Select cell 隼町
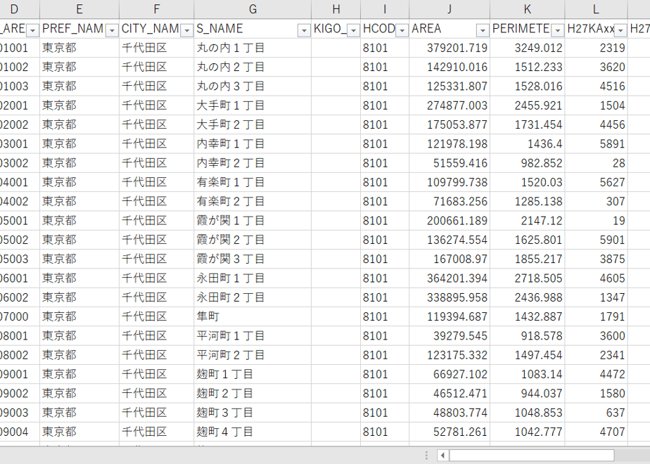Screen dimensions: 650x464 point(253,316)
